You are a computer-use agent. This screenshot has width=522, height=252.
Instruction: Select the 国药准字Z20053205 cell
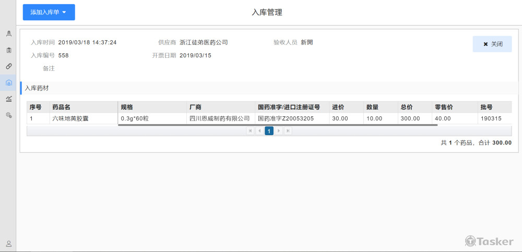(292, 118)
